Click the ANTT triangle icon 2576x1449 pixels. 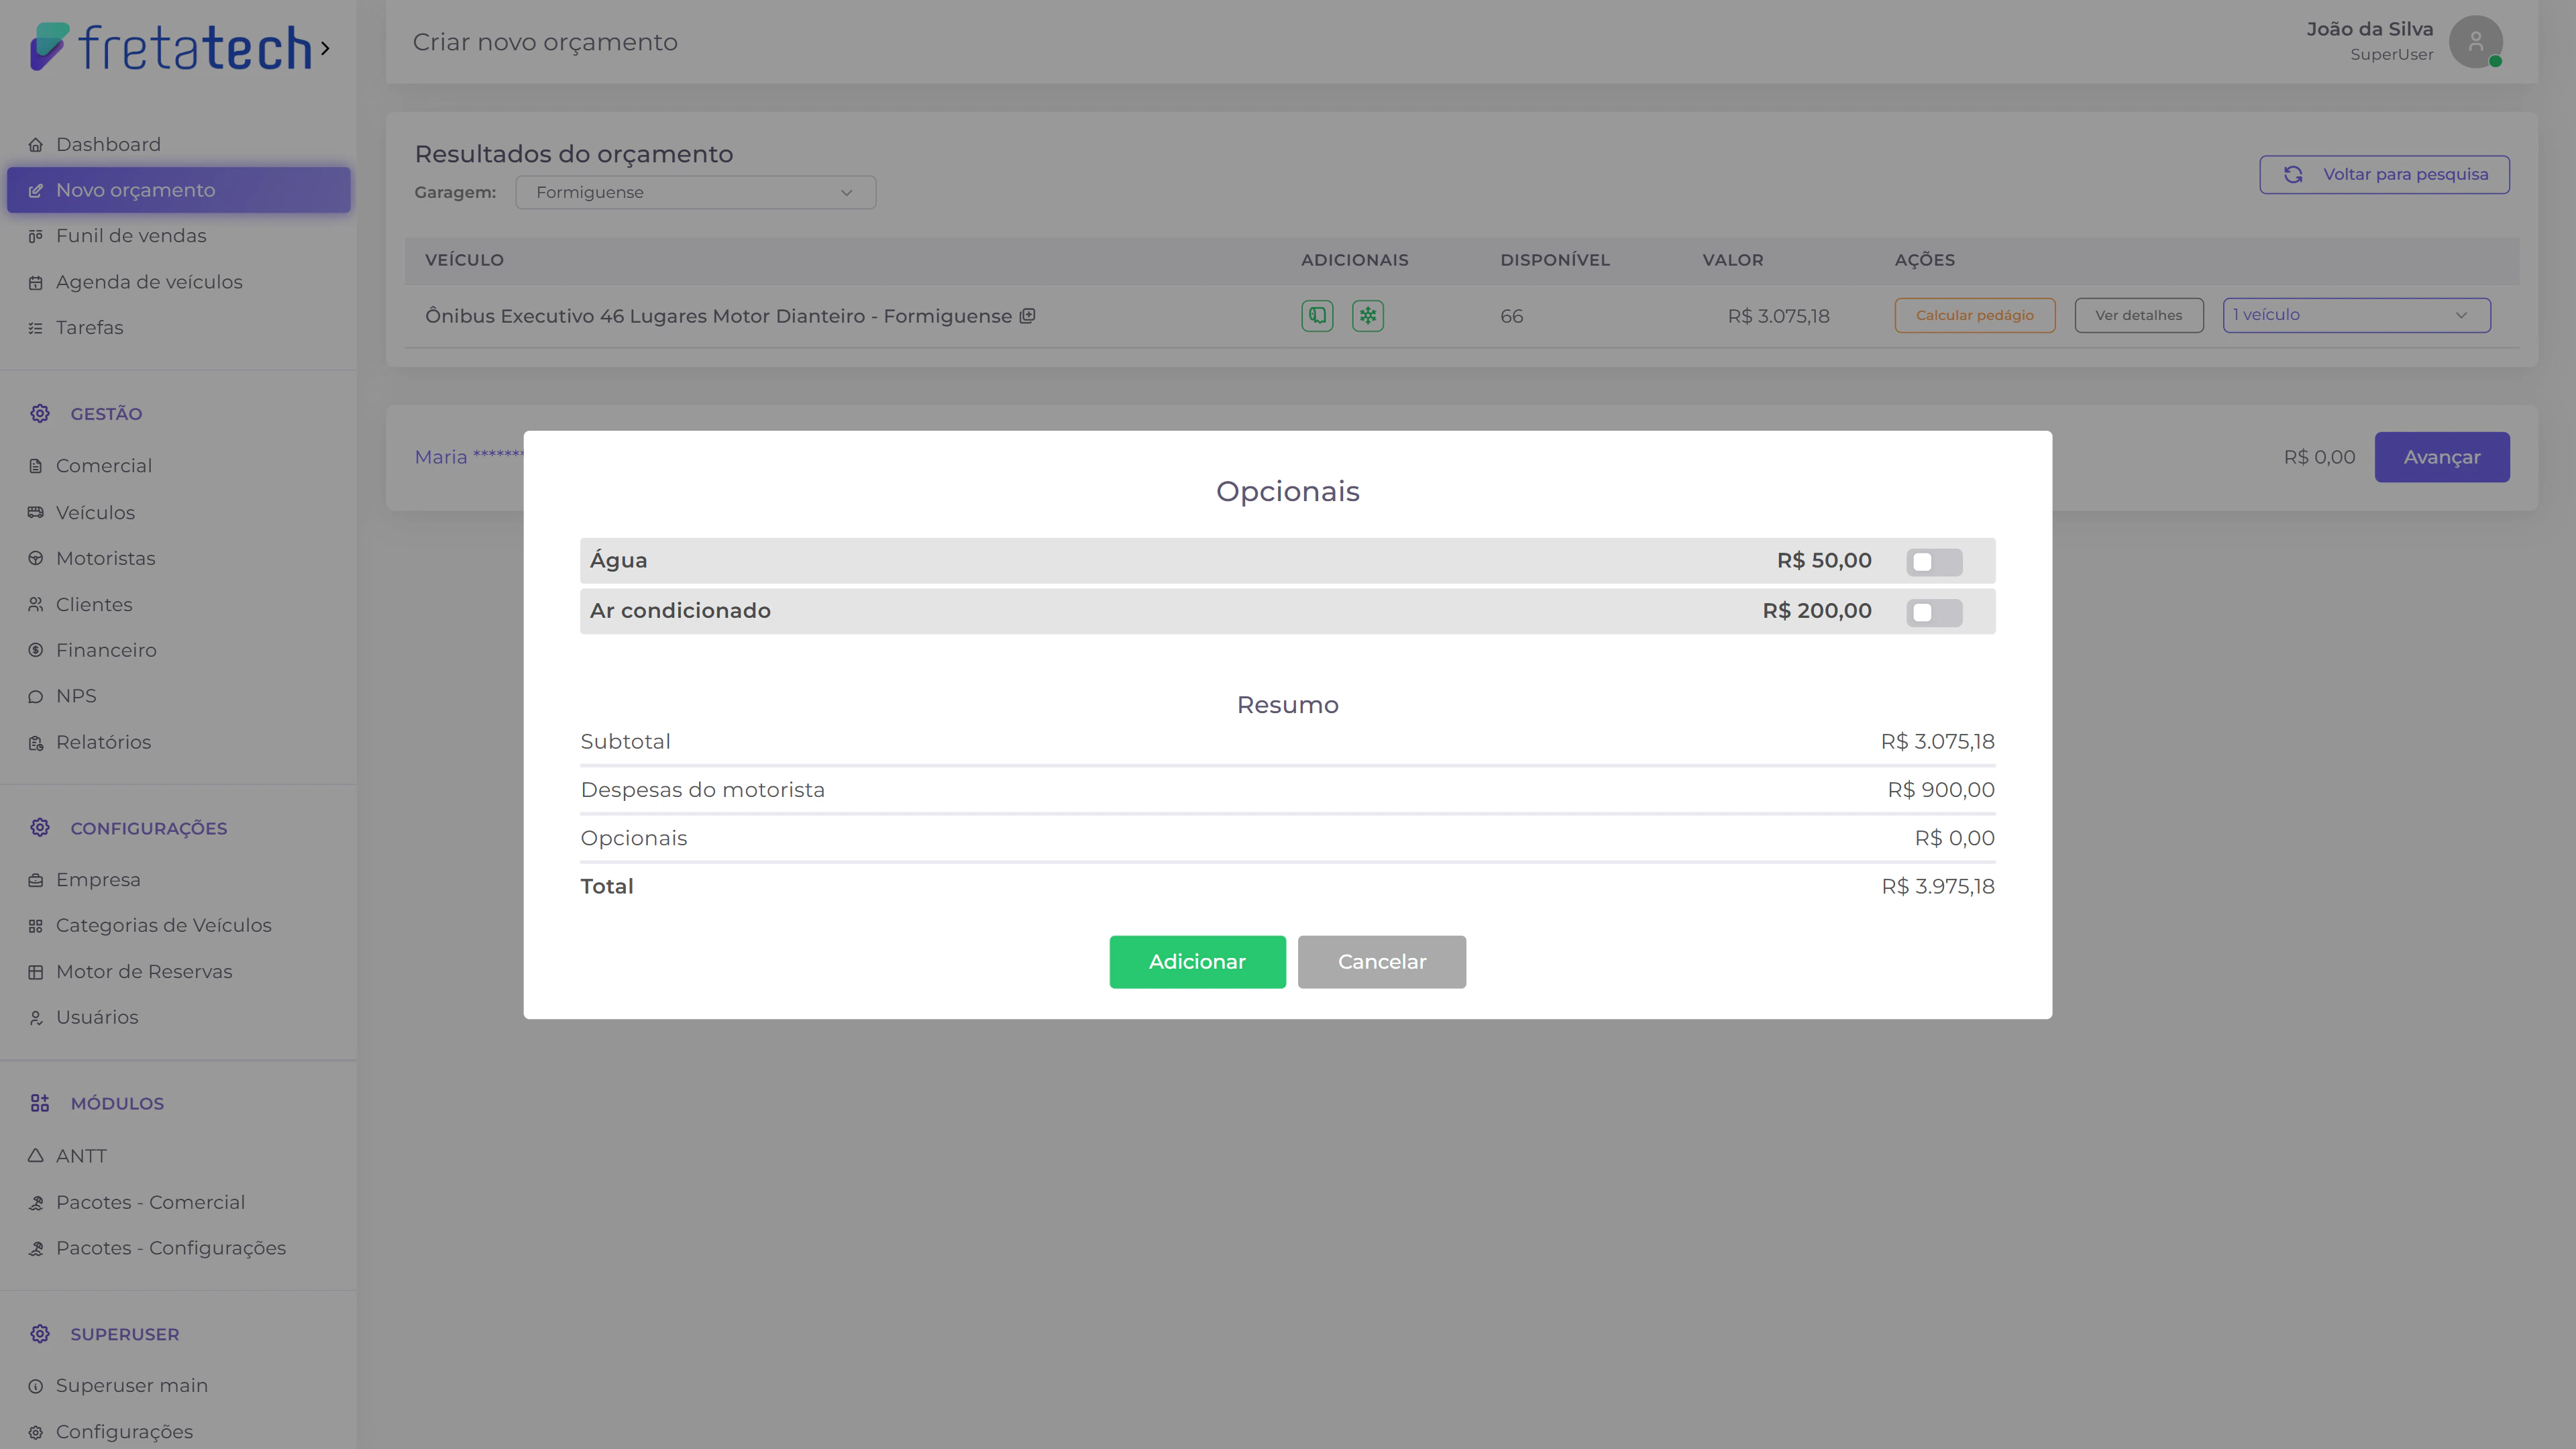(x=36, y=1156)
